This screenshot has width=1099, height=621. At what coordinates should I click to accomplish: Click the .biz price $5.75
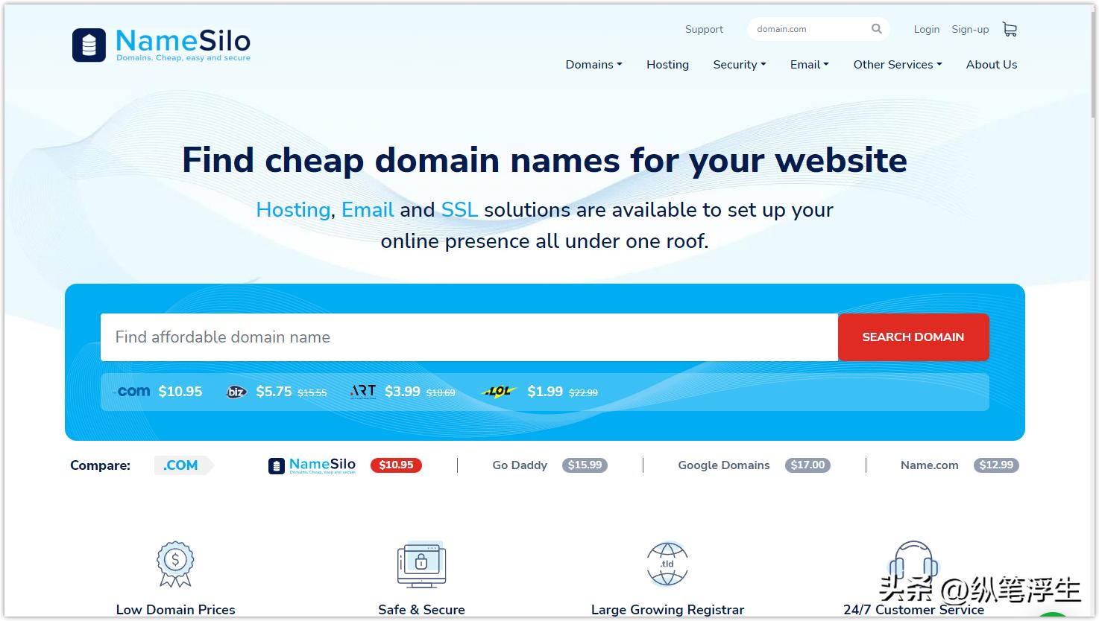coord(274,392)
